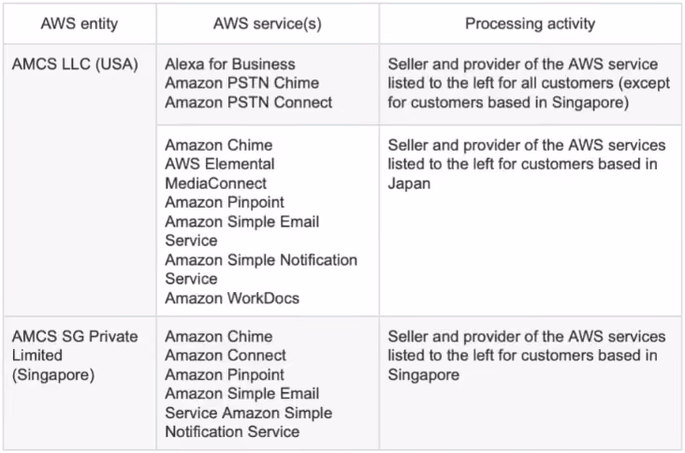
Task: Click Amazon Connect in the Singapore row
Action: click(x=226, y=356)
